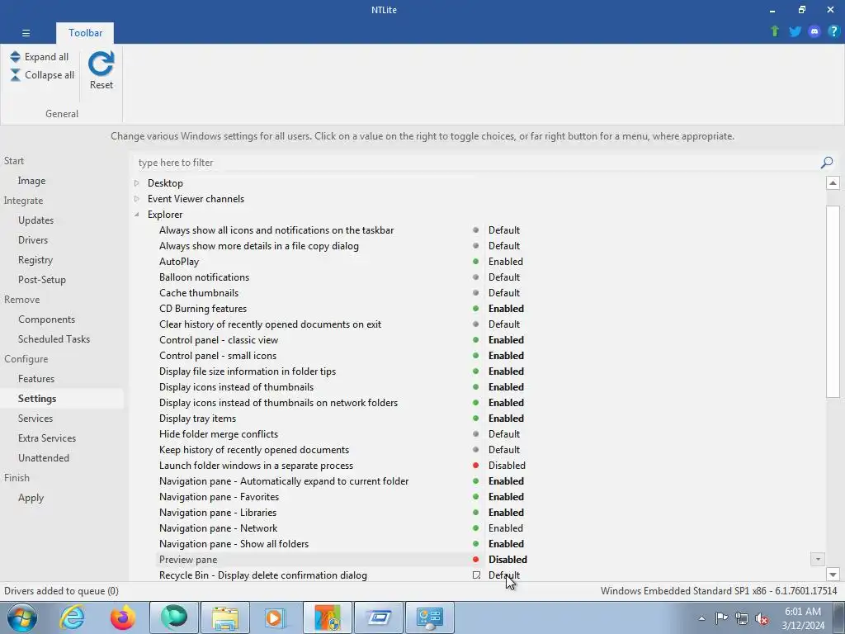Image resolution: width=845 pixels, height=634 pixels.
Task: Open the Registry page in sidebar
Action: [x=35, y=260]
